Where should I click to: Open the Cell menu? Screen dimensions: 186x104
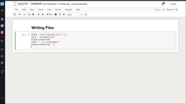(x=49, y=10)
